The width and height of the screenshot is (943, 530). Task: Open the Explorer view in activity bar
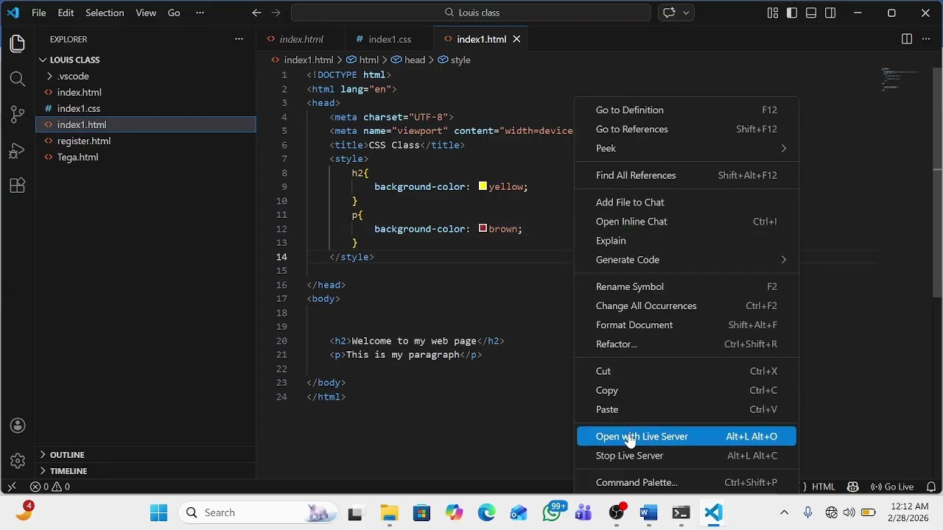pyautogui.click(x=18, y=43)
